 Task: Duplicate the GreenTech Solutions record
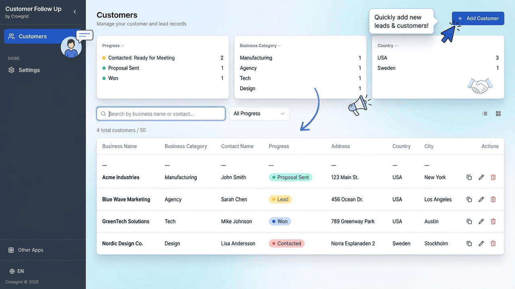pos(469,222)
